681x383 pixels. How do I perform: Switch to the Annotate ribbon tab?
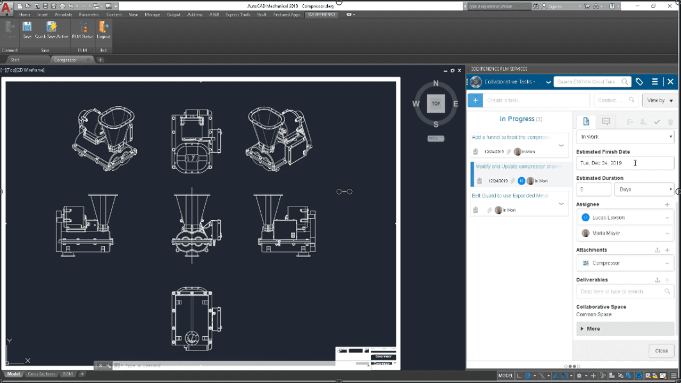[x=63, y=14]
